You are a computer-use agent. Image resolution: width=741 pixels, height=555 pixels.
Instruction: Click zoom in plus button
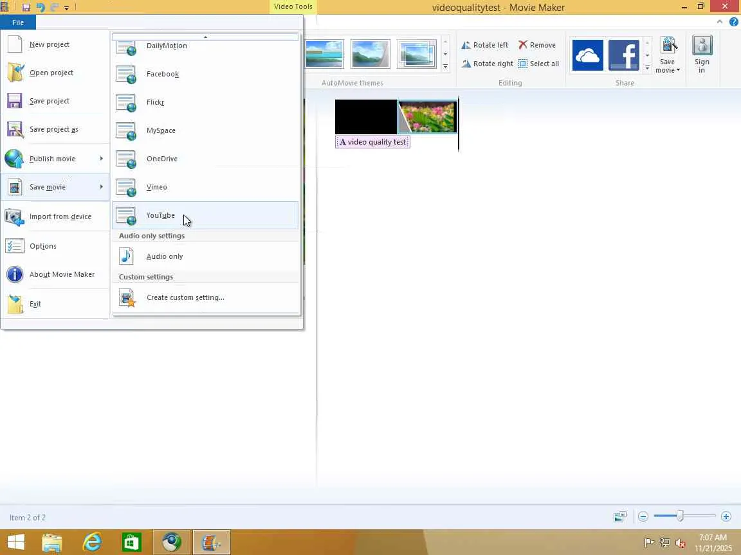click(x=726, y=516)
